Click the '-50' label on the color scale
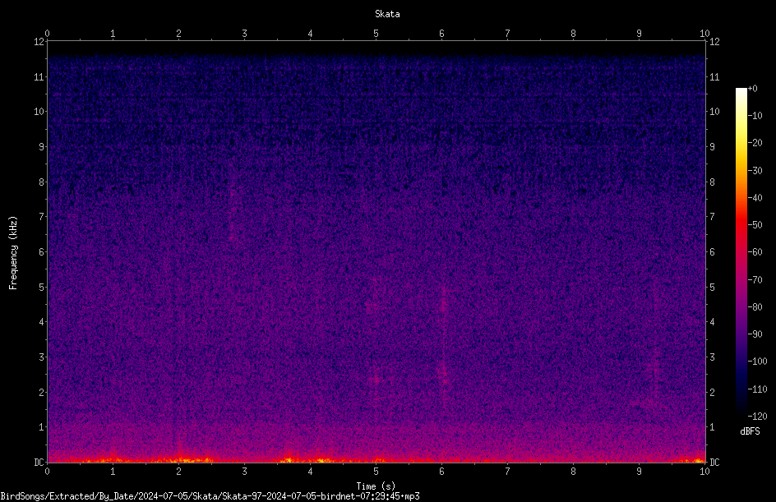The height and width of the screenshot is (502, 776). (755, 224)
